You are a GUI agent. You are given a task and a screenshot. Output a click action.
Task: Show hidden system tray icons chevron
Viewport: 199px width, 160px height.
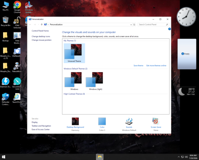[x=179, y=157]
